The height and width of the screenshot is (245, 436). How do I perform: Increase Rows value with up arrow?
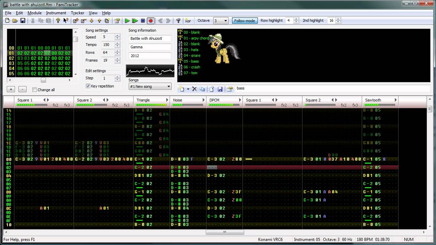[x=118, y=51]
